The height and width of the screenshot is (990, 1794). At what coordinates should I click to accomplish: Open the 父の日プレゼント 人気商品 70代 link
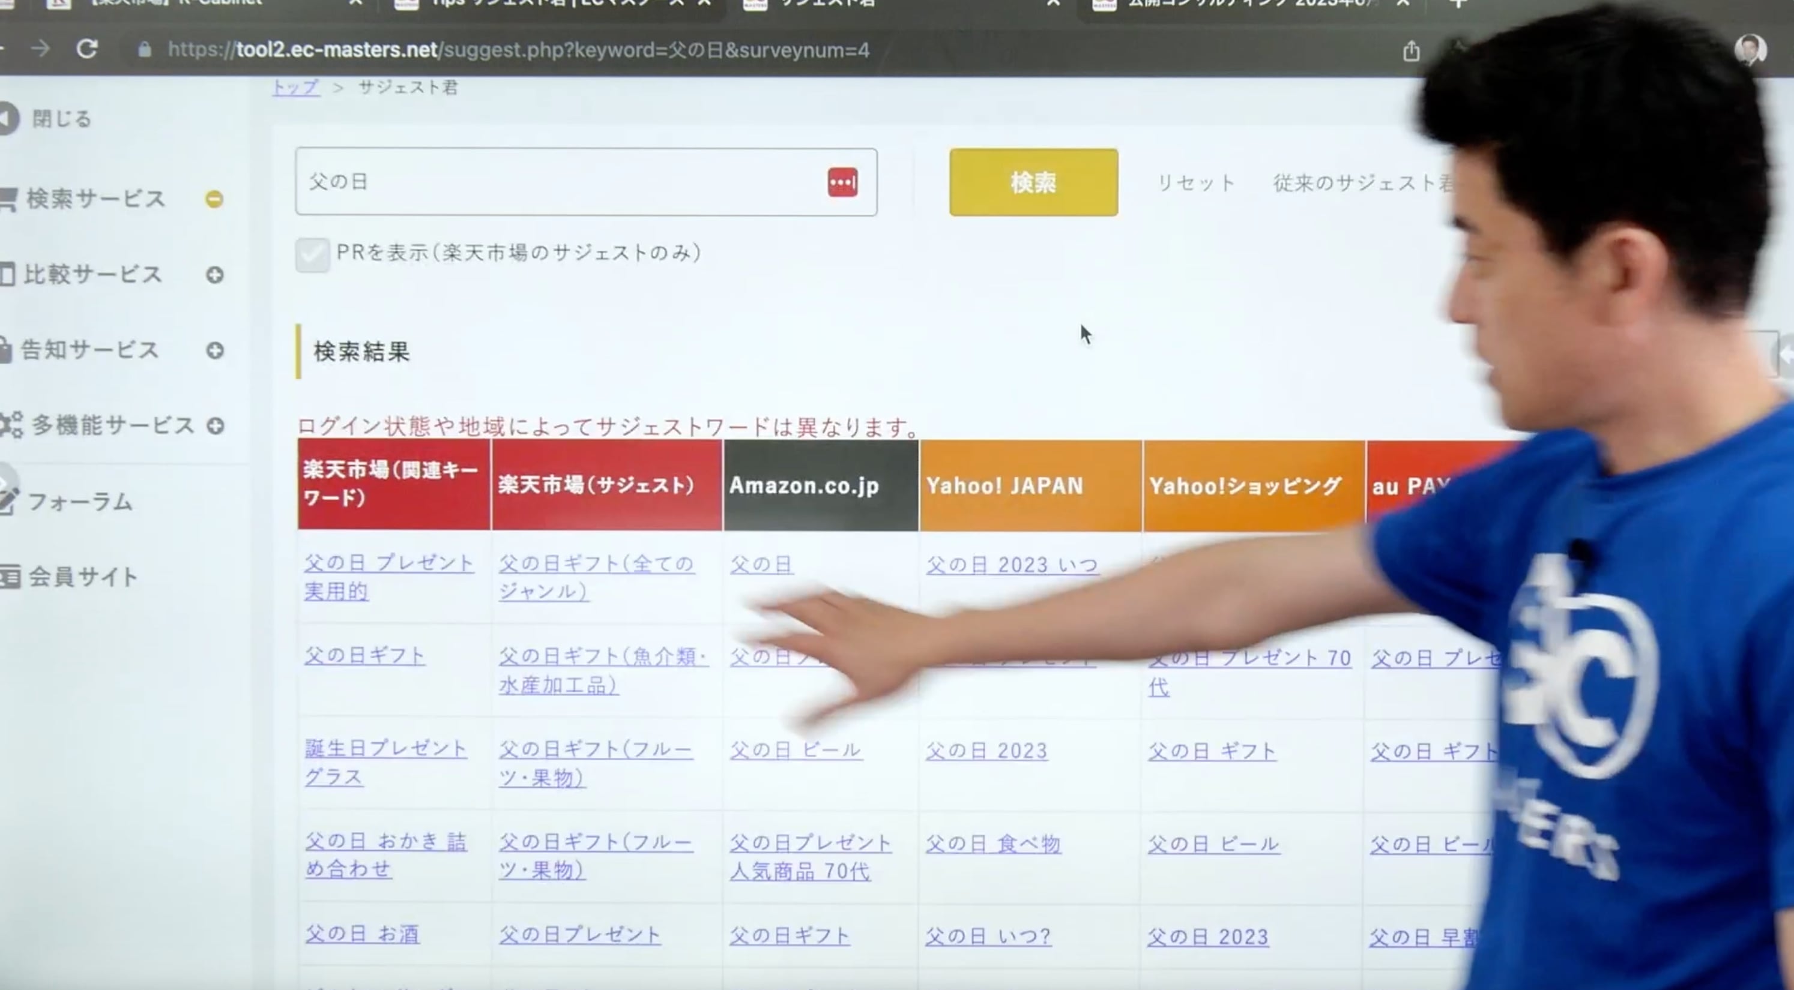click(x=811, y=857)
